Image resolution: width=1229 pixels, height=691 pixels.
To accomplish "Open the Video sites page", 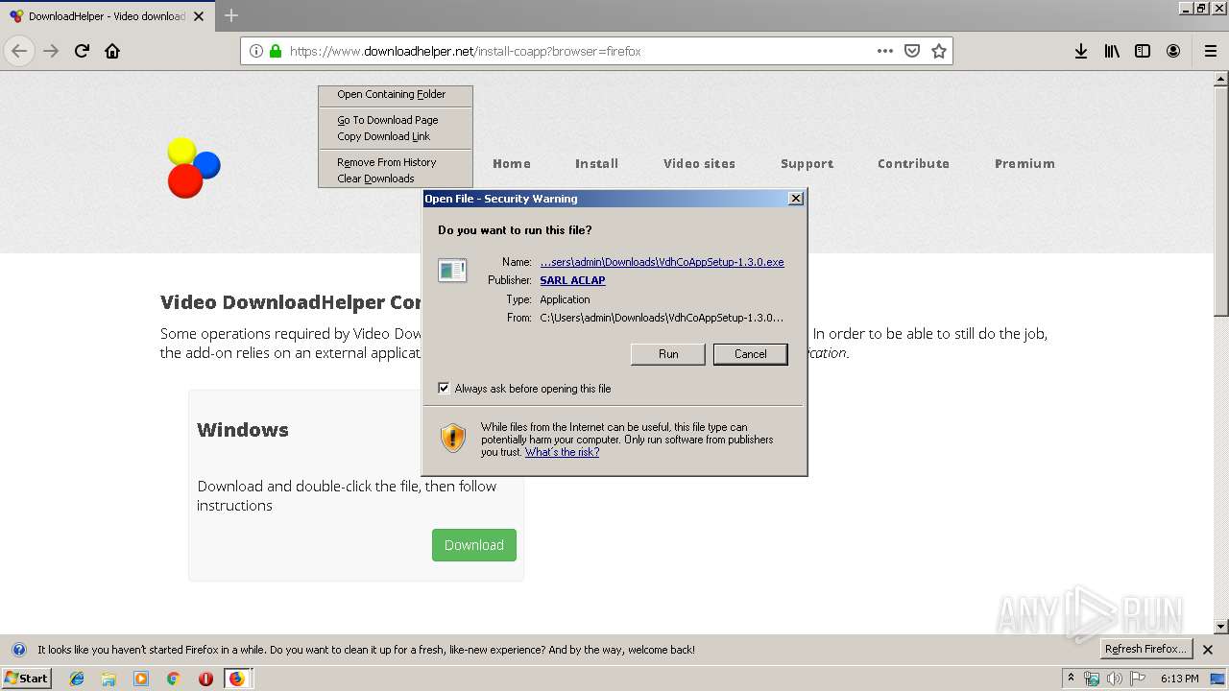I will pyautogui.click(x=699, y=163).
